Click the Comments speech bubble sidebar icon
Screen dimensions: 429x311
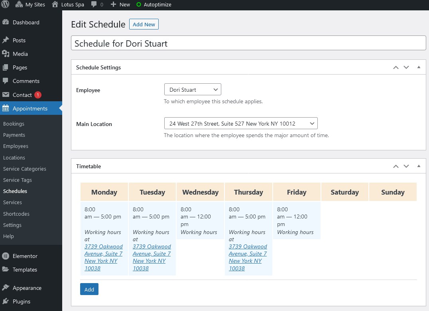click(6, 81)
